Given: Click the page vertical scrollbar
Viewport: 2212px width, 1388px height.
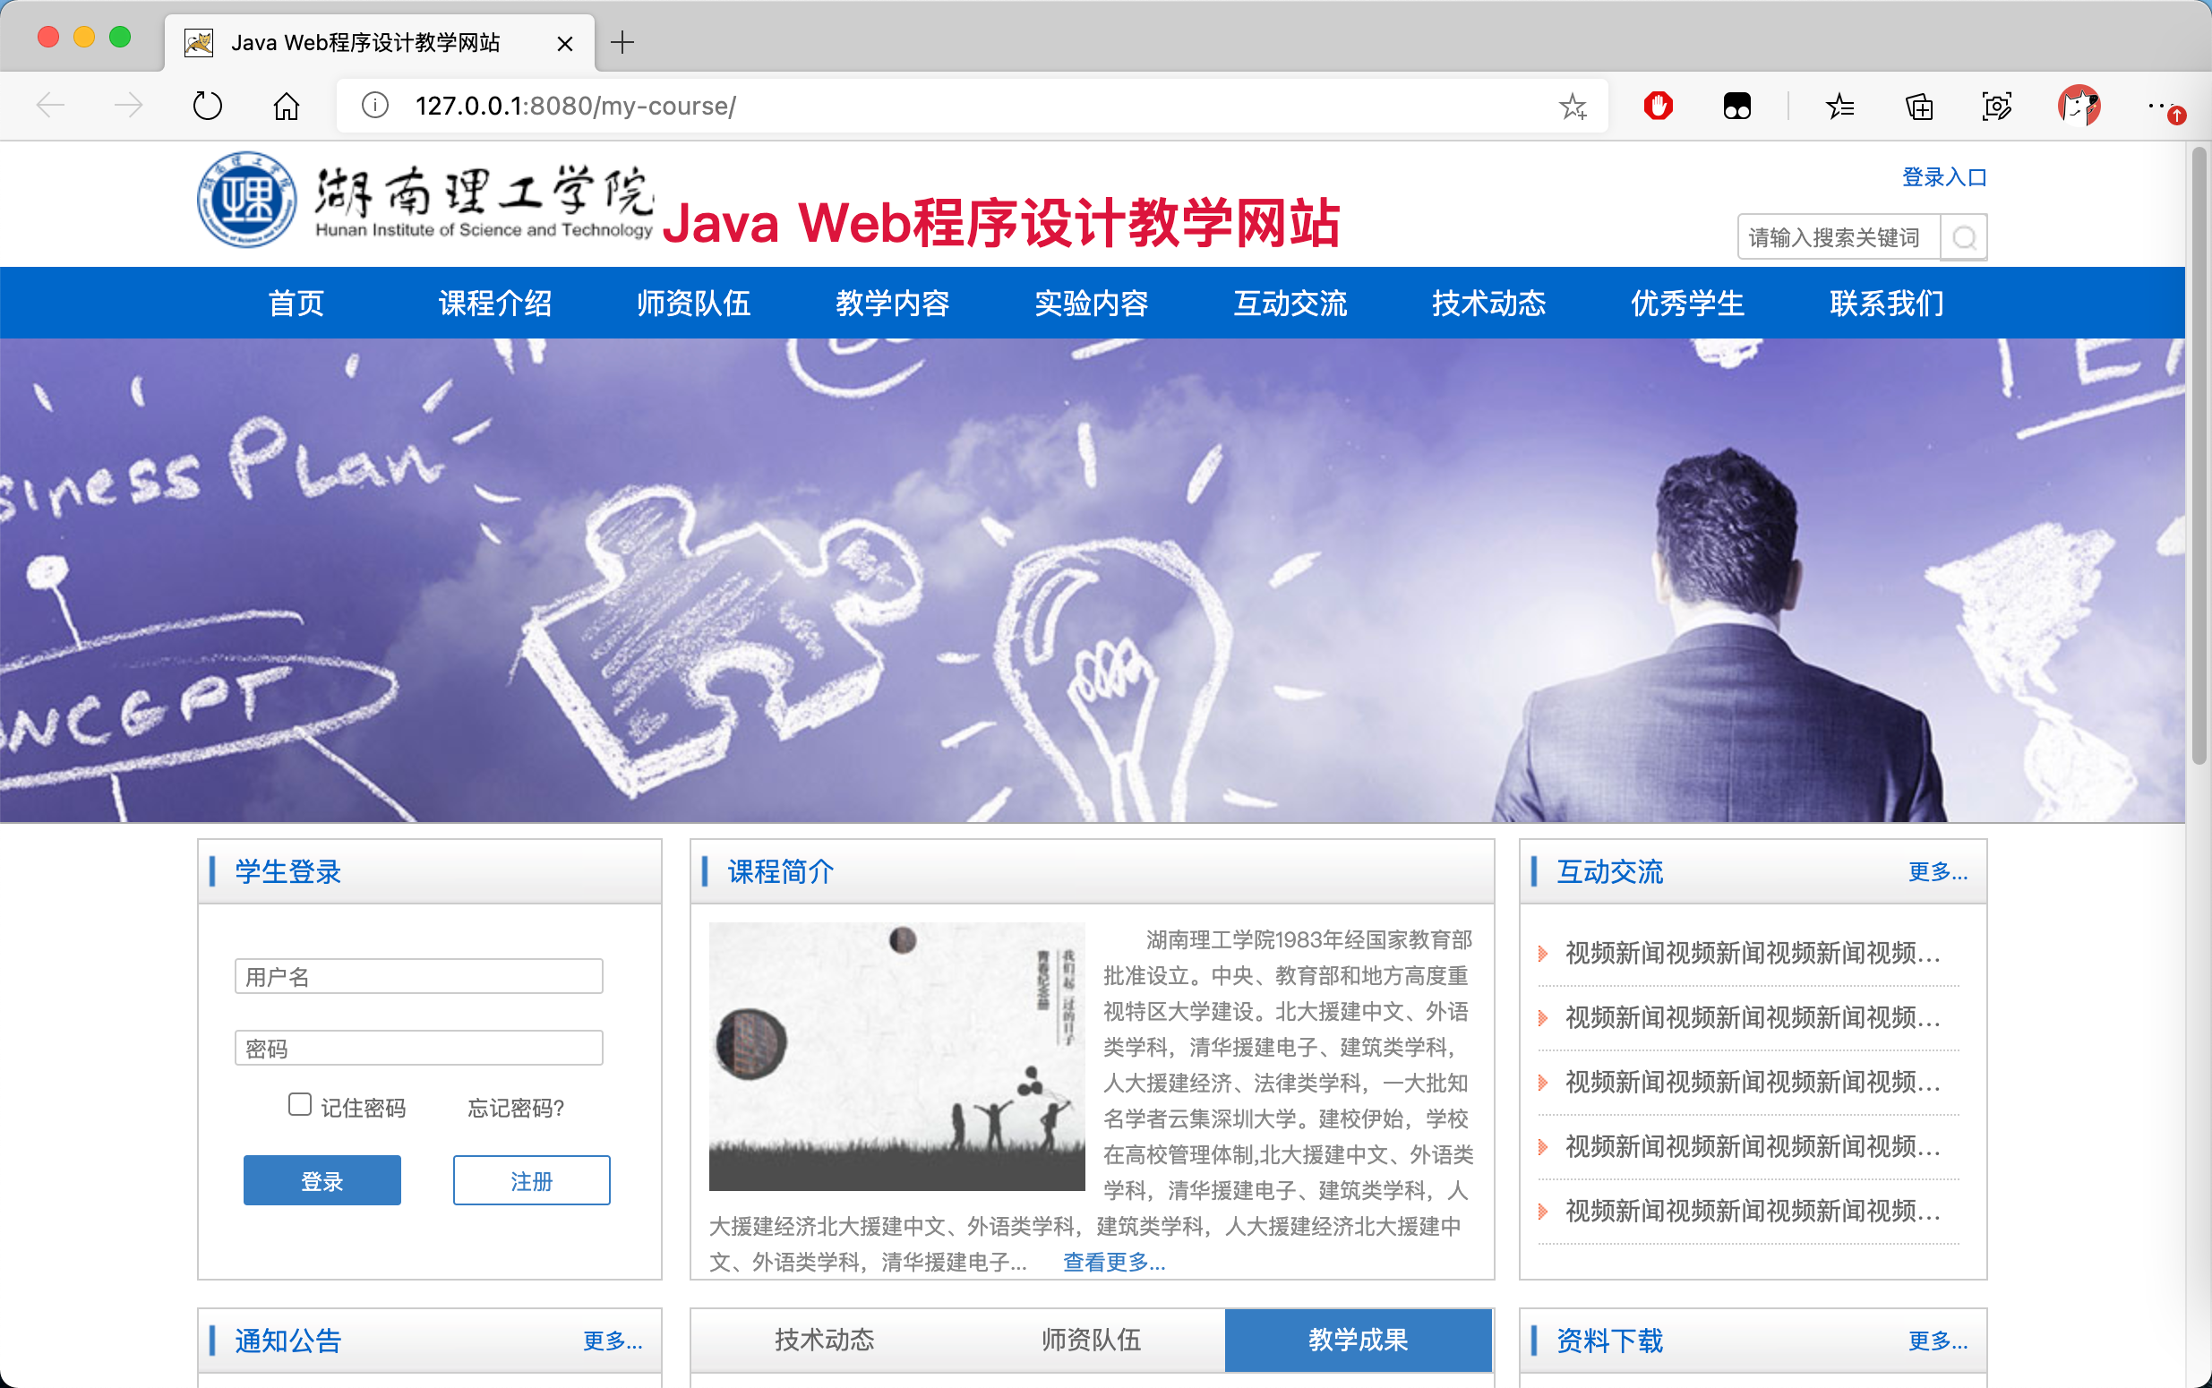Looking at the screenshot, I should pyautogui.click(x=2199, y=459).
